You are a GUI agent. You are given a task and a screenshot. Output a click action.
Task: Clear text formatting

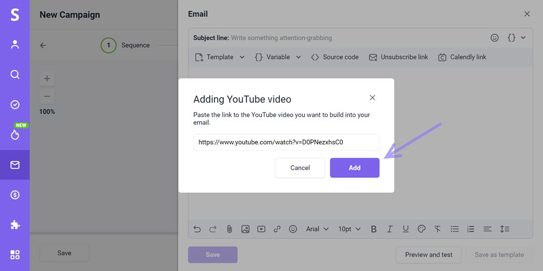click(x=438, y=229)
